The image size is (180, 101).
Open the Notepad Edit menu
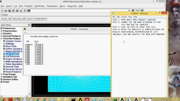click(x=118, y=17)
